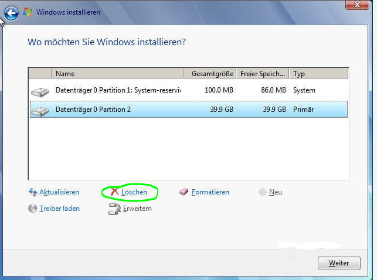Format partition with Formatieren link

(210, 192)
